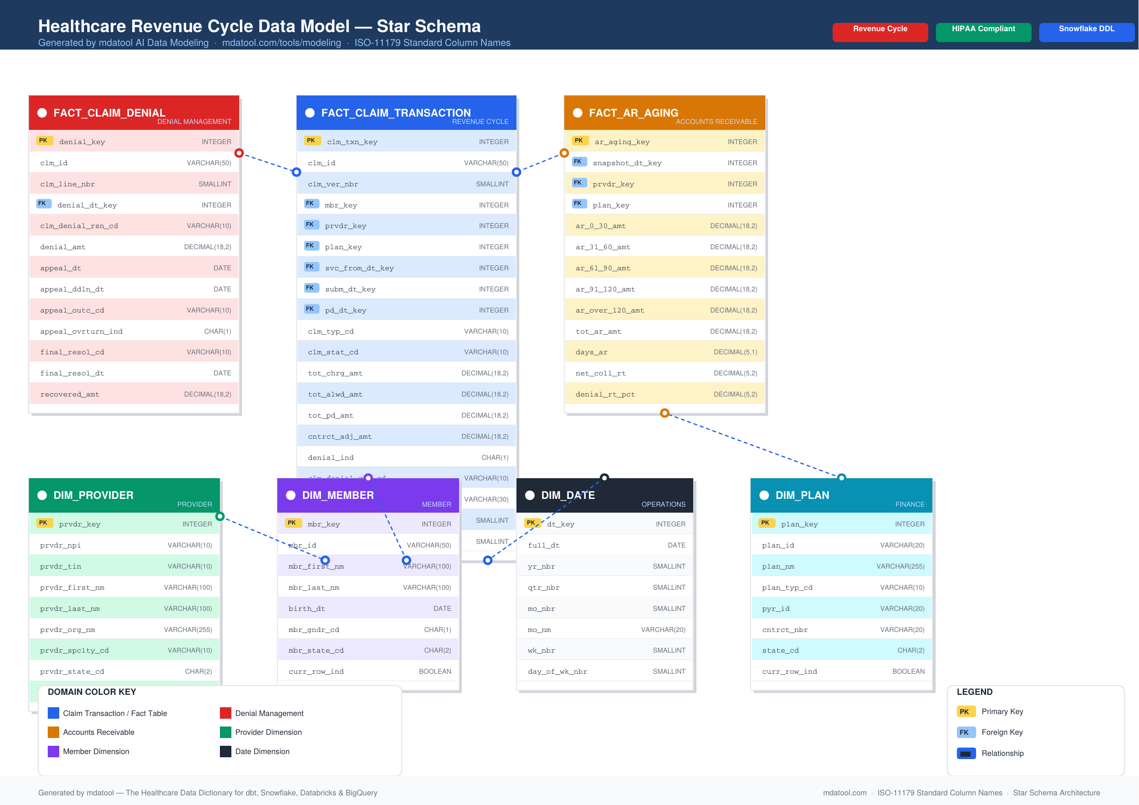The image size is (1139, 805).
Task: Select clm_stat_cd row
Action: 406,352
